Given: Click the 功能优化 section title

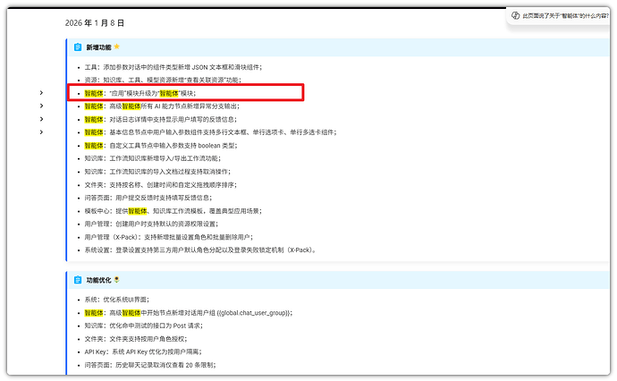Looking at the screenshot, I should coord(98,280).
